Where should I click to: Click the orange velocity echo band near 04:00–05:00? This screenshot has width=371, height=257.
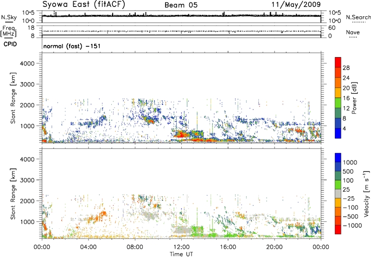coord(97,218)
